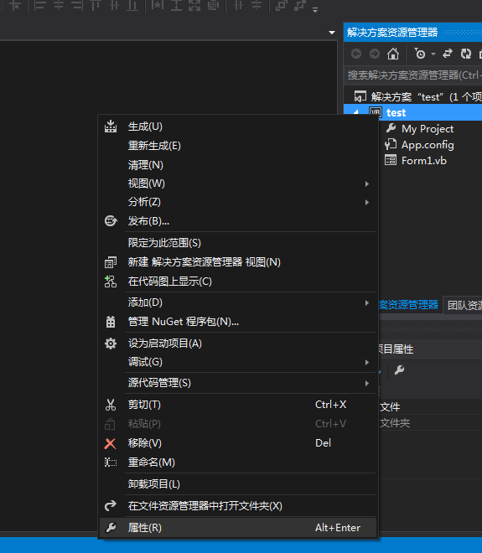Click the 设为启动项目 gear icon
The height and width of the screenshot is (553, 482).
click(111, 344)
